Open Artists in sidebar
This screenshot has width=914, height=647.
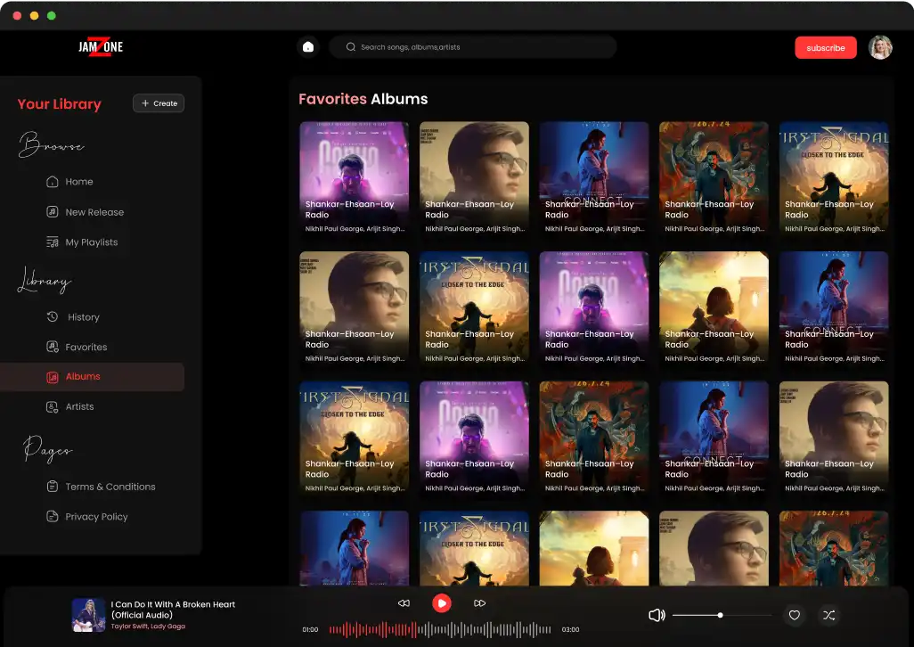pos(79,407)
